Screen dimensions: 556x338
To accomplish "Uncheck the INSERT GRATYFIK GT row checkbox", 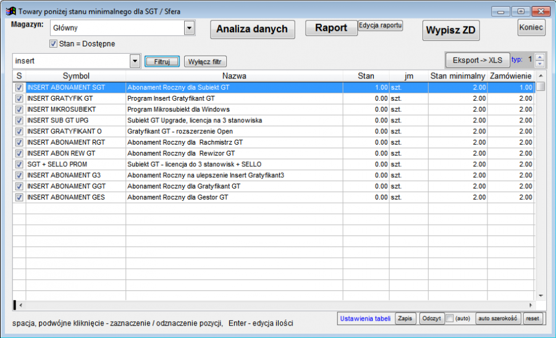I will pyautogui.click(x=19, y=99).
